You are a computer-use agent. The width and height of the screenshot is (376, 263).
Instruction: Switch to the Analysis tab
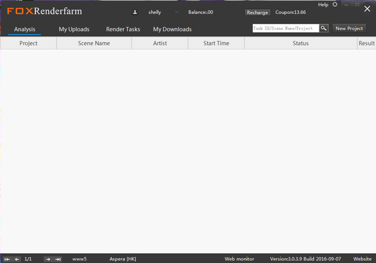click(24, 29)
